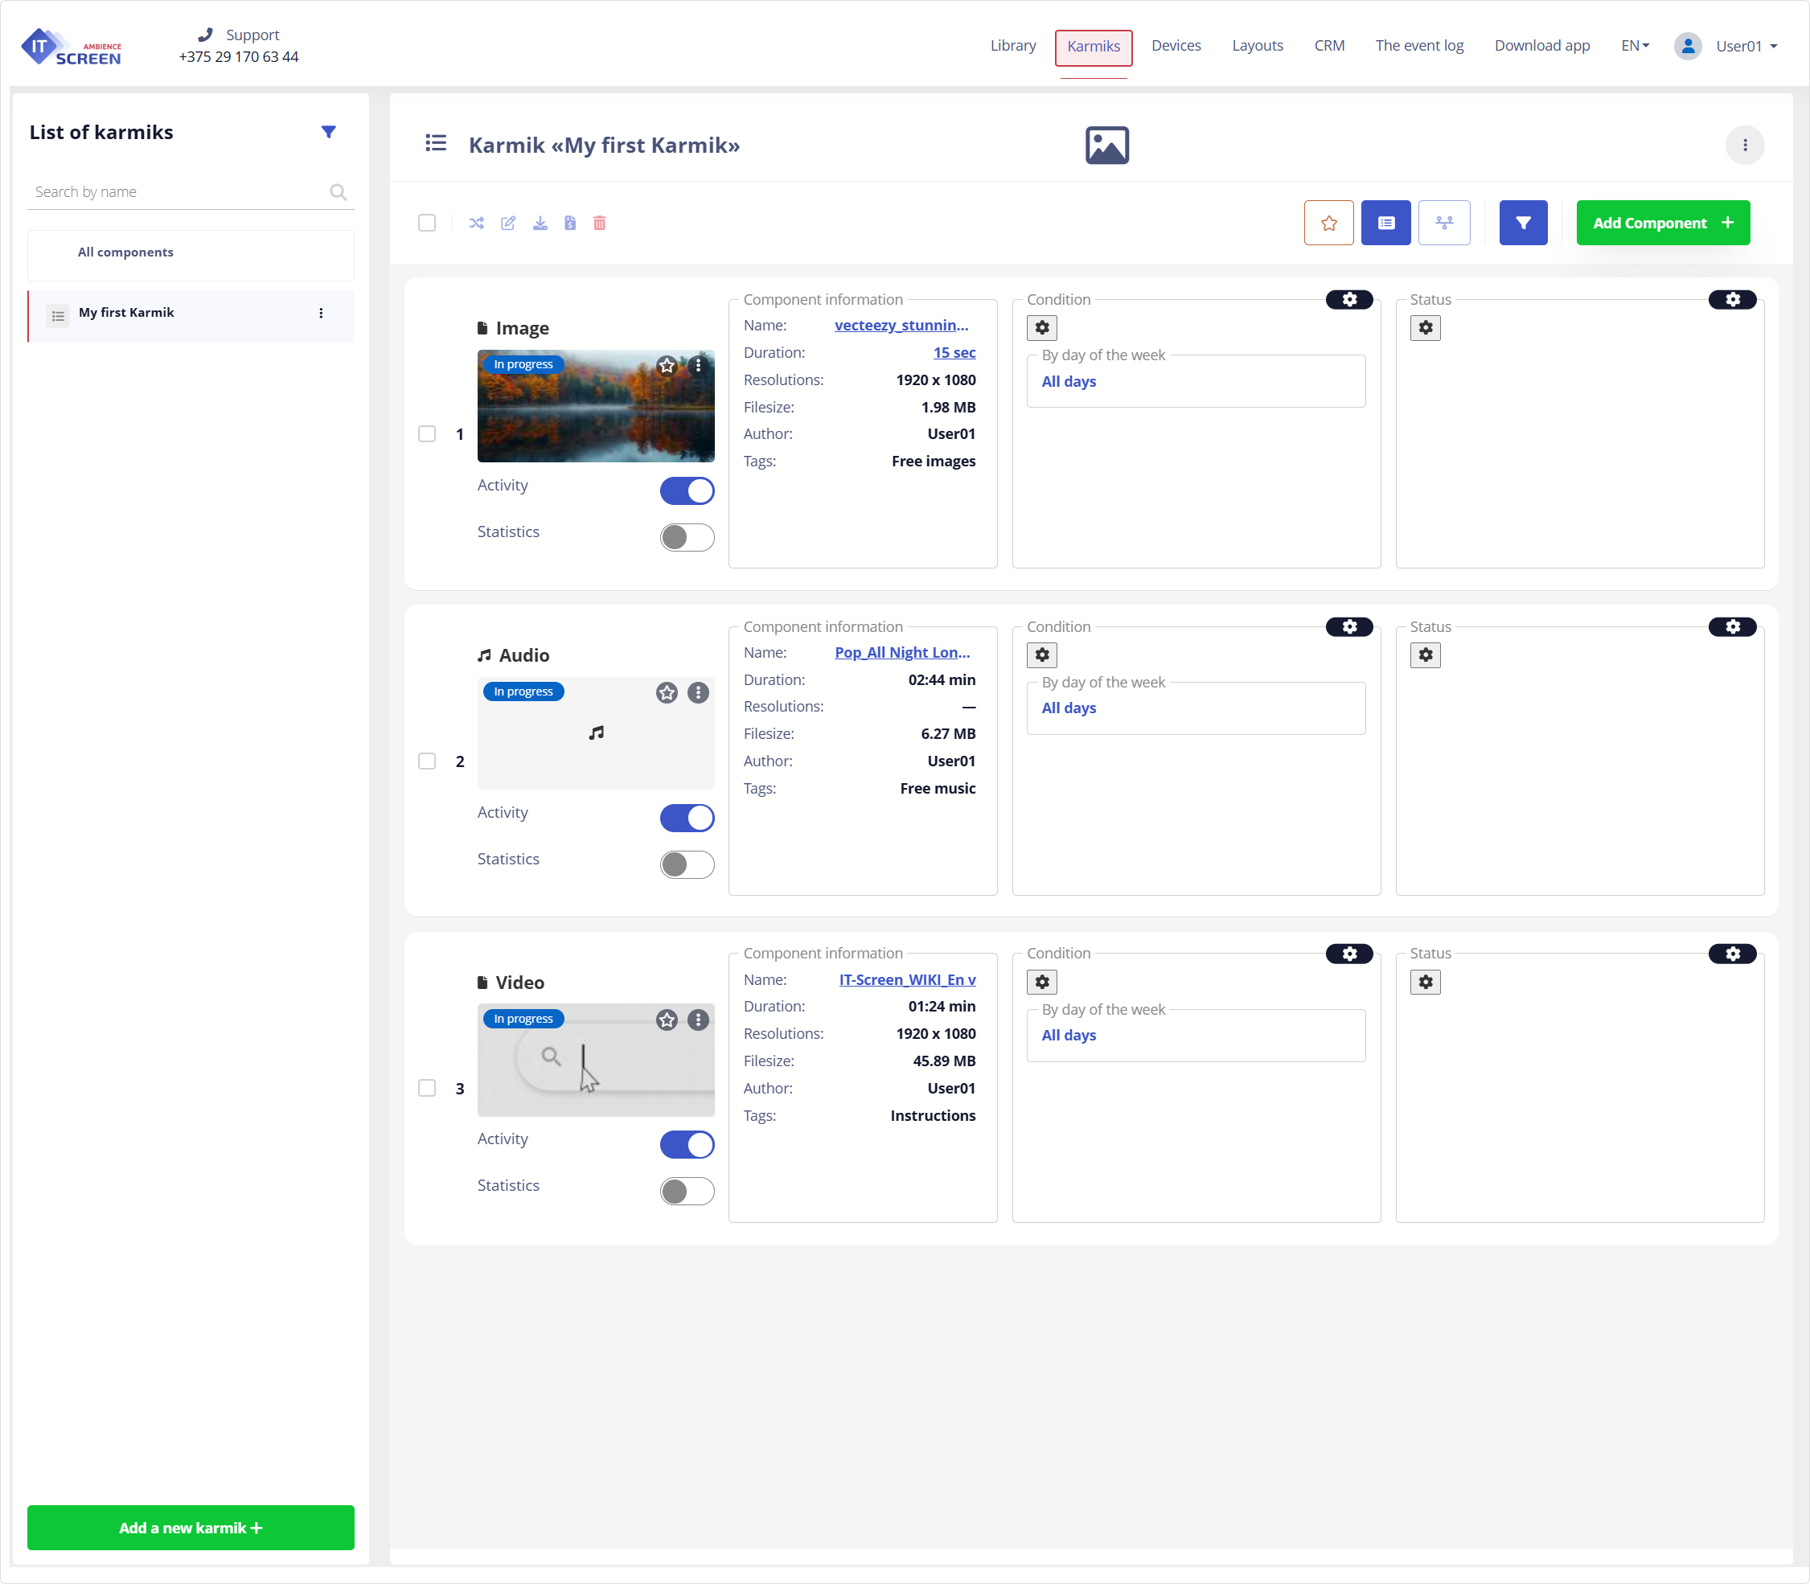
Task: Enable Statistics toggle for Audio component
Action: coord(687,864)
